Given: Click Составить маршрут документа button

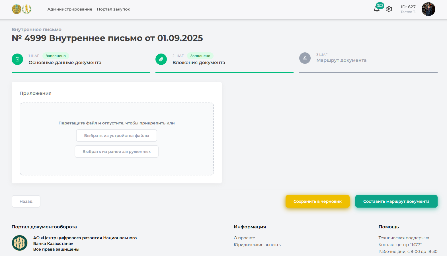Looking at the screenshot, I should point(396,201).
